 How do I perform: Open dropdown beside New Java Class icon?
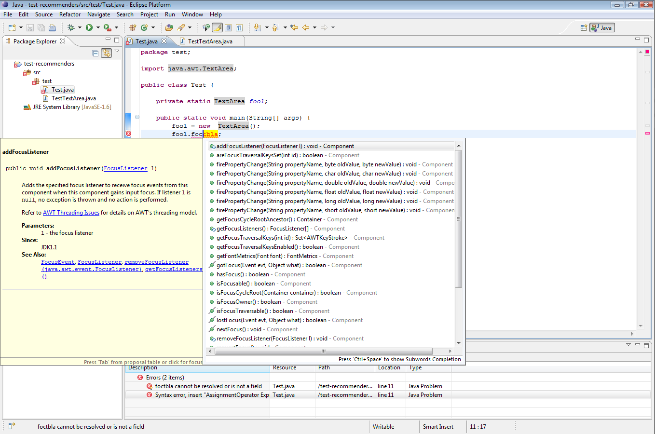coord(153,27)
